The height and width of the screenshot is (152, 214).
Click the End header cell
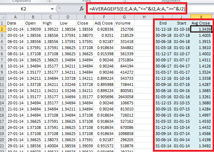click(163, 23)
